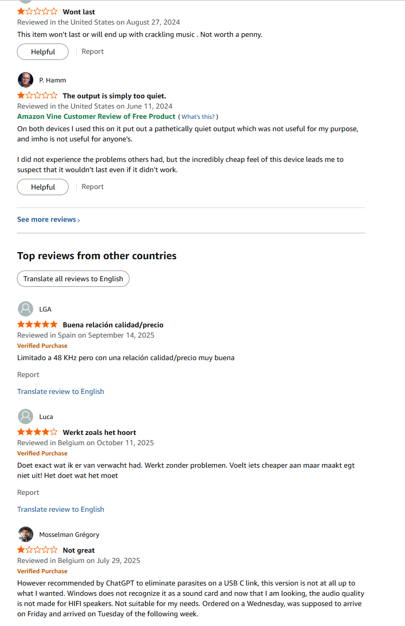Translate Luca's Dutch review to English

(60, 509)
